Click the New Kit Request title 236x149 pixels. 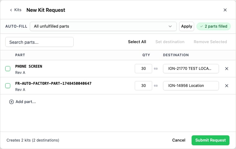pyautogui.click(x=46, y=10)
